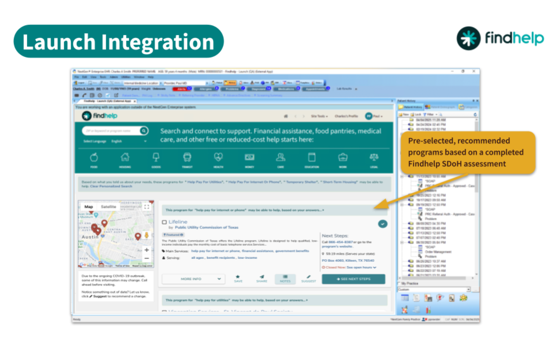Open the Legal scales icon
This screenshot has height=345, width=553.
point(374,158)
